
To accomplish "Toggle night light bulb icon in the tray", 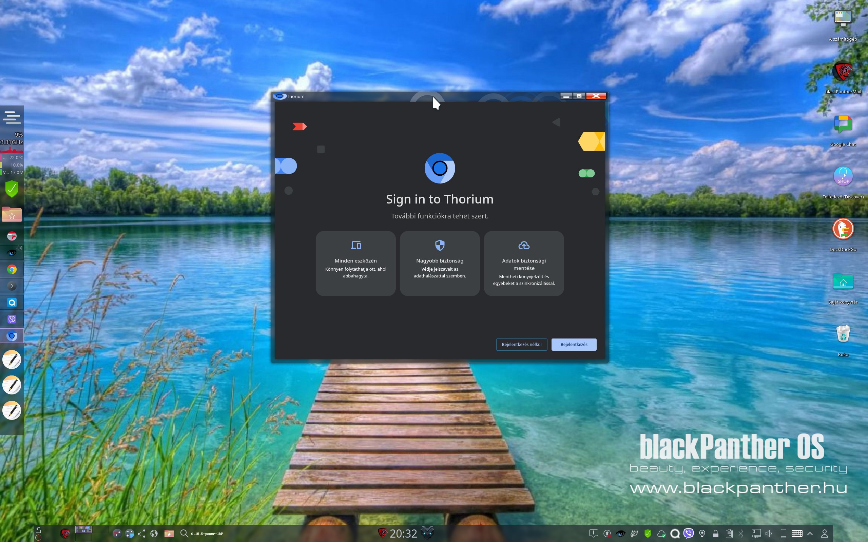I will 702,534.
